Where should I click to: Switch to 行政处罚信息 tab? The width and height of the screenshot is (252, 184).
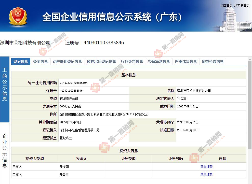point(132,62)
